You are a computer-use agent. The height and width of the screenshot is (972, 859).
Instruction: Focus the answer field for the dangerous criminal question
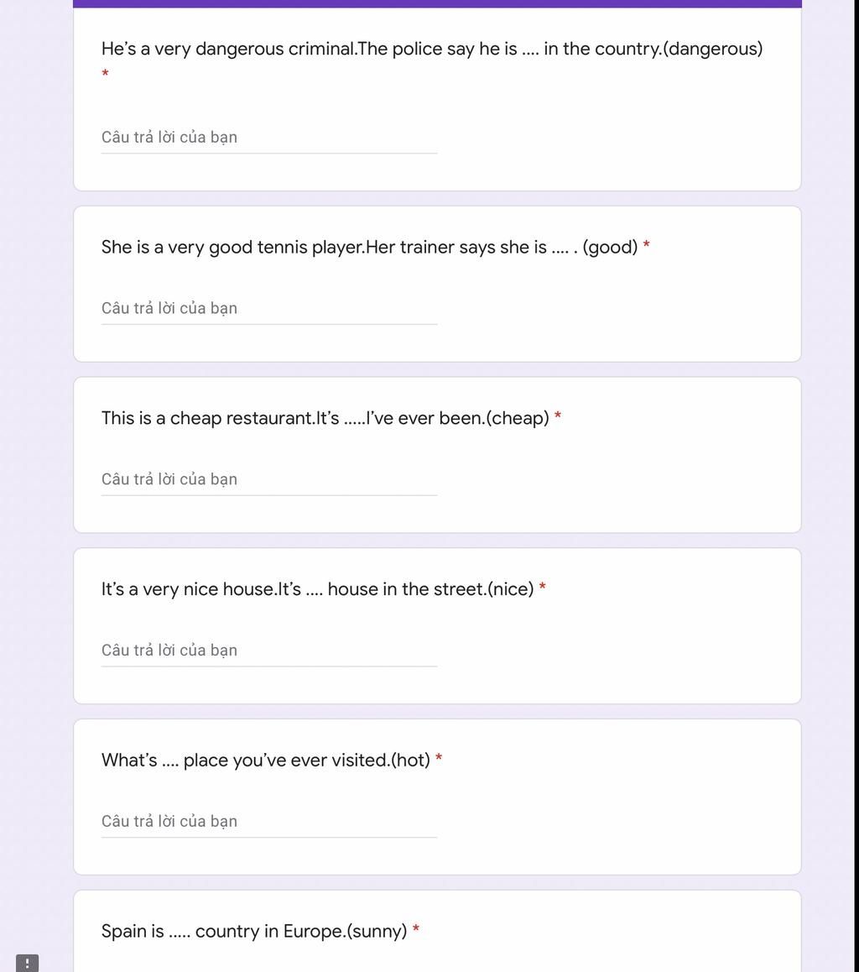268,138
